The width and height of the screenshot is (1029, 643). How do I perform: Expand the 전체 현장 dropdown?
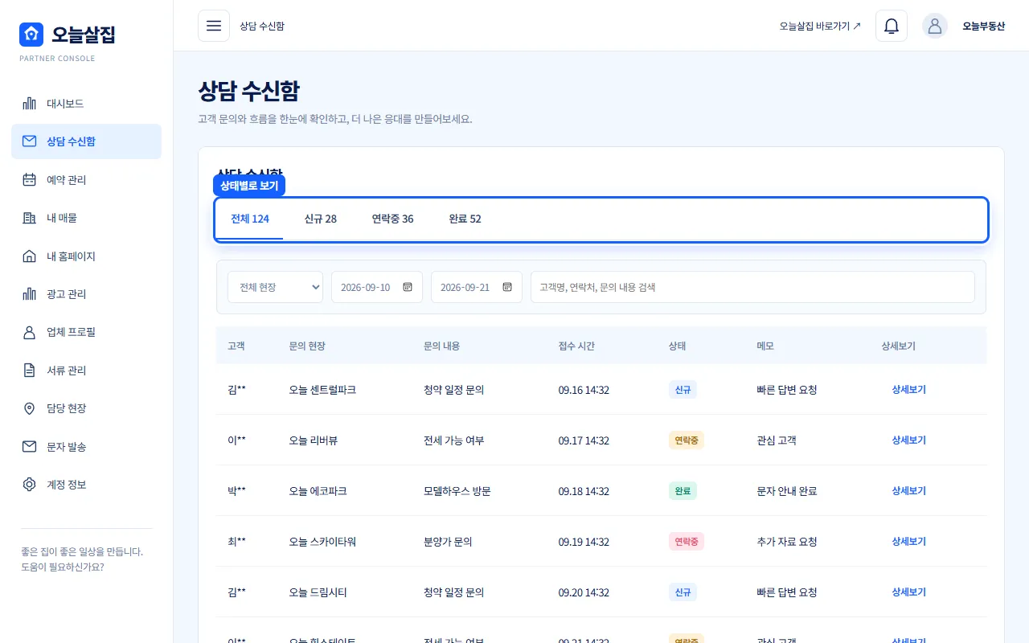click(x=275, y=287)
